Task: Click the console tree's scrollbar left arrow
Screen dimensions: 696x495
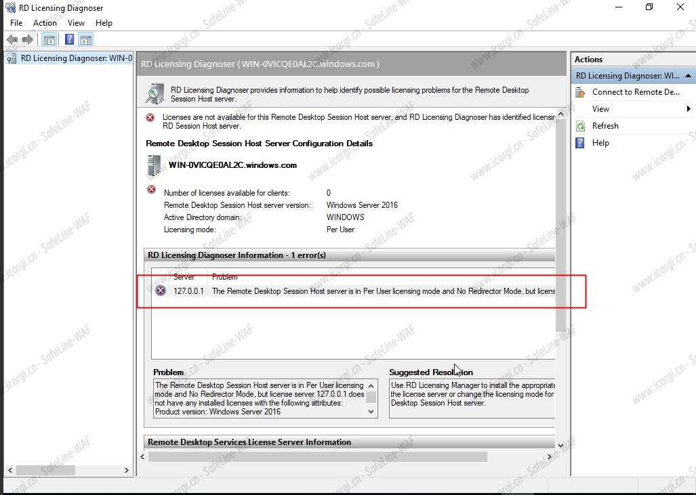Action: click(10, 470)
